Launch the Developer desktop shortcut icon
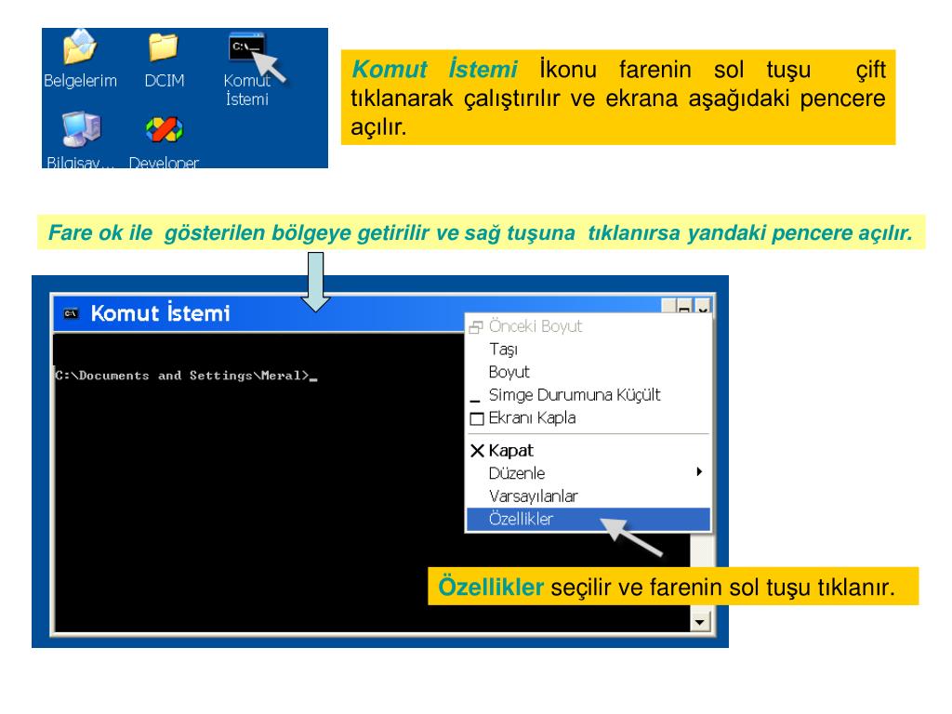Viewport: 952px width, 714px height. 164,129
